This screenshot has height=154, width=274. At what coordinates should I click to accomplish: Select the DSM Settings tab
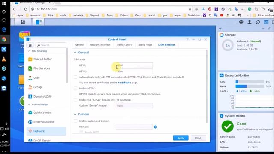tap(167, 45)
